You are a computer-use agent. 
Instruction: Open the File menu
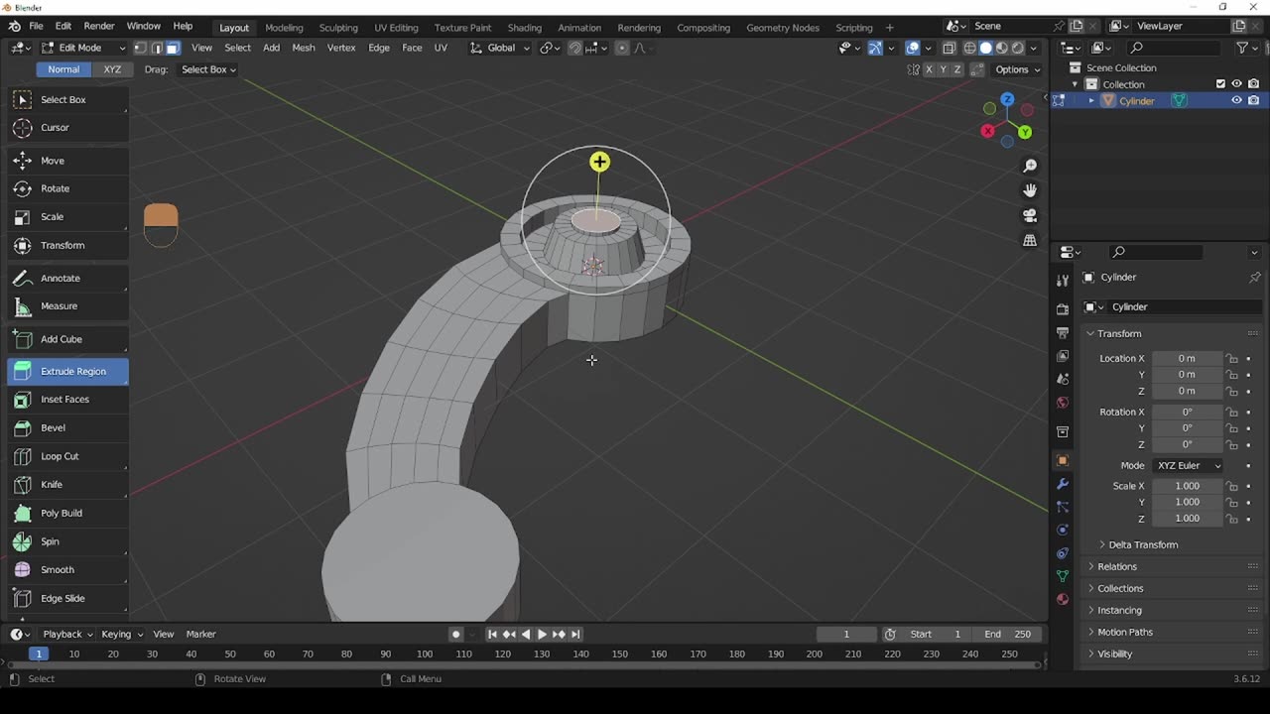pos(36,26)
